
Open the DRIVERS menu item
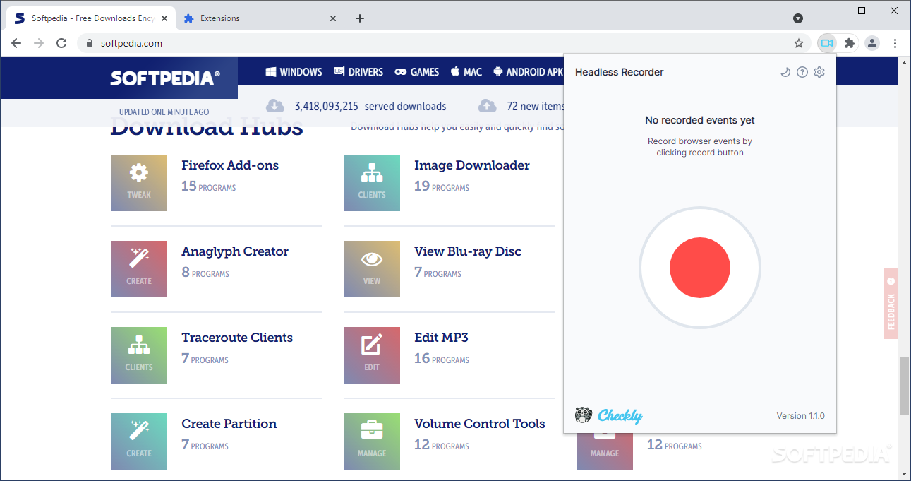[x=358, y=72]
